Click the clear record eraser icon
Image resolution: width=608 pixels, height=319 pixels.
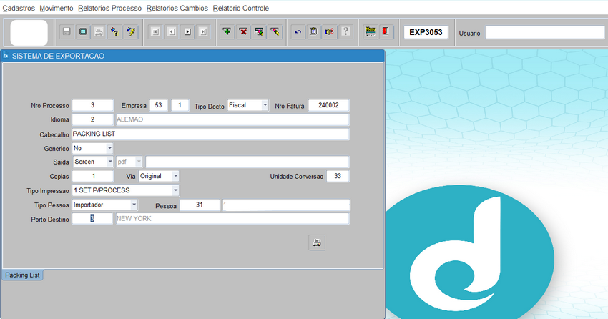[x=275, y=31]
